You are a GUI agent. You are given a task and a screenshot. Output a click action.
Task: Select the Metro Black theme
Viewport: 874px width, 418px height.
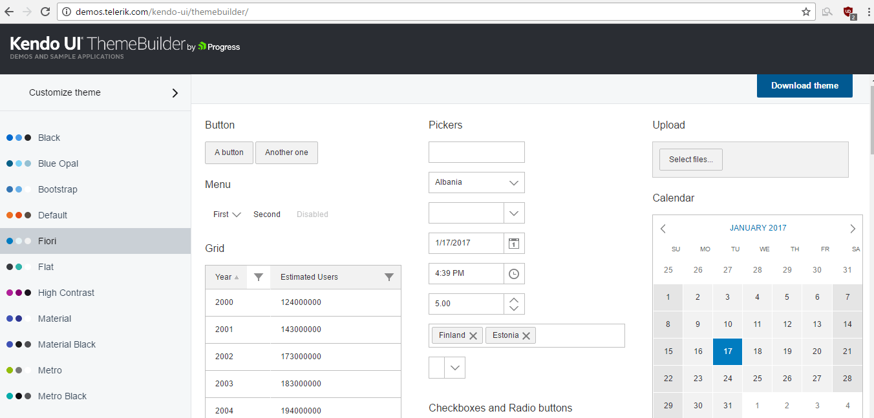pyautogui.click(x=95, y=396)
